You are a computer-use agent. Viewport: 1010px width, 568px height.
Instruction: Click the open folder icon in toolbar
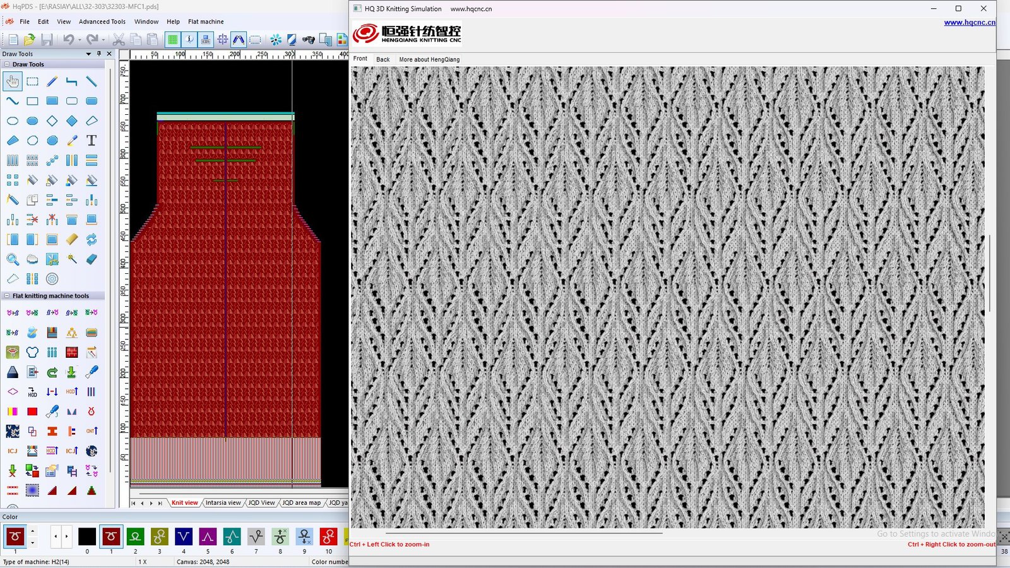pos(29,40)
